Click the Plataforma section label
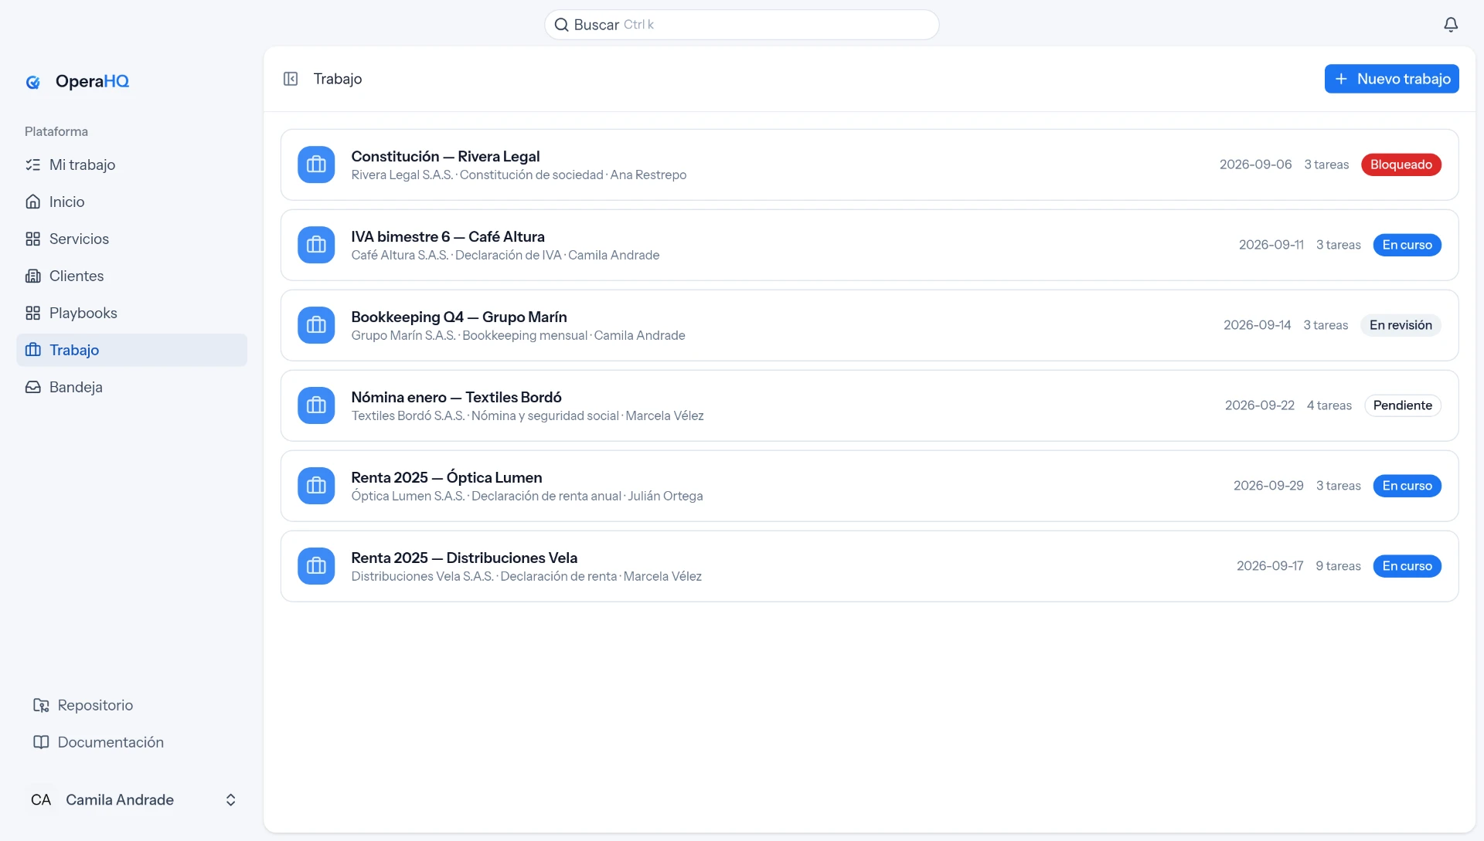 pos(56,131)
